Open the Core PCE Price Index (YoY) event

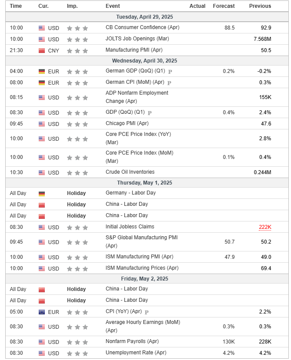click(x=138, y=138)
